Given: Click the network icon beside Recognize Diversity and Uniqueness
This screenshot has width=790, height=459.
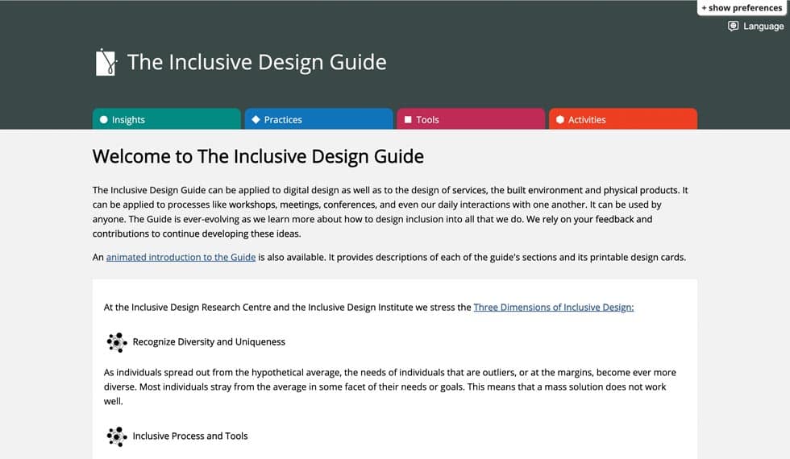Looking at the screenshot, I should tap(117, 342).
